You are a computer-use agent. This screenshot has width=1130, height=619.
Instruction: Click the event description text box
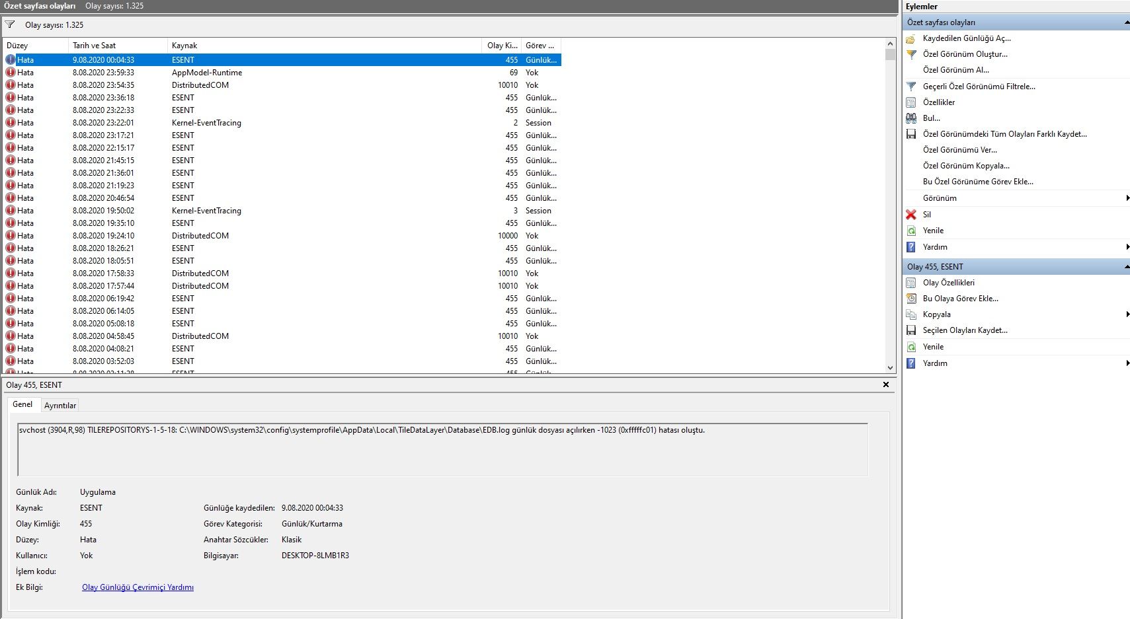coord(442,449)
